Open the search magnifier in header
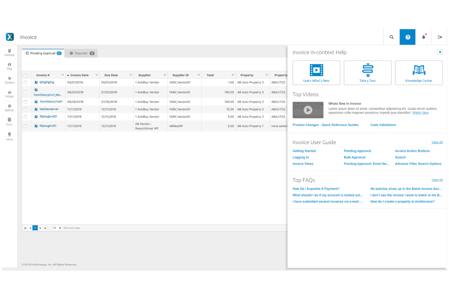Viewport: 449px width, 300px height. point(391,37)
